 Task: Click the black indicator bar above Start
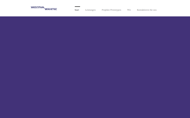click(x=78, y=7)
